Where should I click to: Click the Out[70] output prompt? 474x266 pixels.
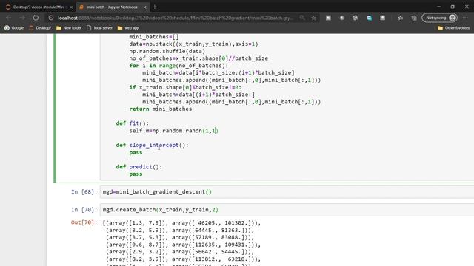(x=84, y=222)
